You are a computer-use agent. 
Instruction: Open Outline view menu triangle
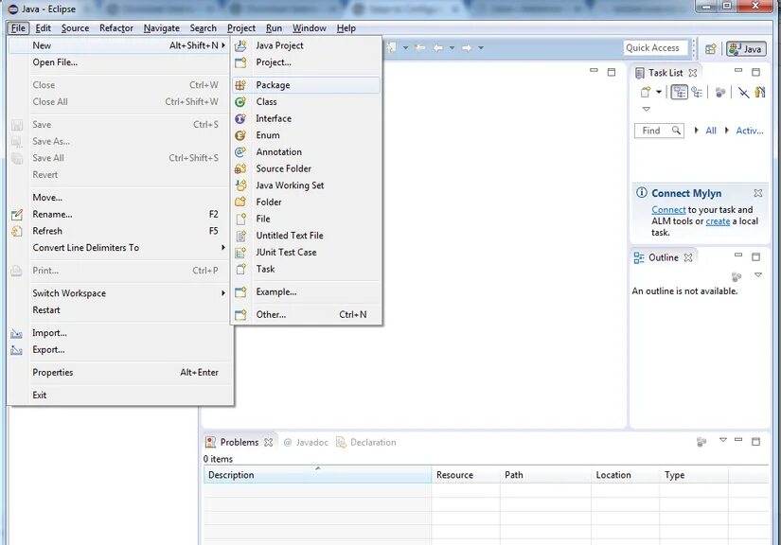(x=758, y=274)
